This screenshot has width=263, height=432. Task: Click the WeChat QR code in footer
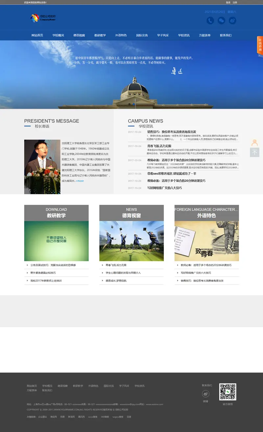[x=227, y=392]
